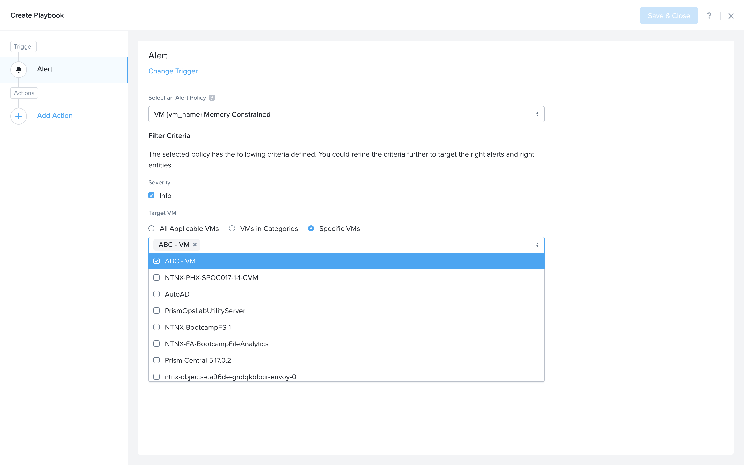Screen dimensions: 744x465
Task: Check ntnx-objects-ca96de-gndqkbbcir-envoy-0 option
Action: pyautogui.click(x=157, y=377)
